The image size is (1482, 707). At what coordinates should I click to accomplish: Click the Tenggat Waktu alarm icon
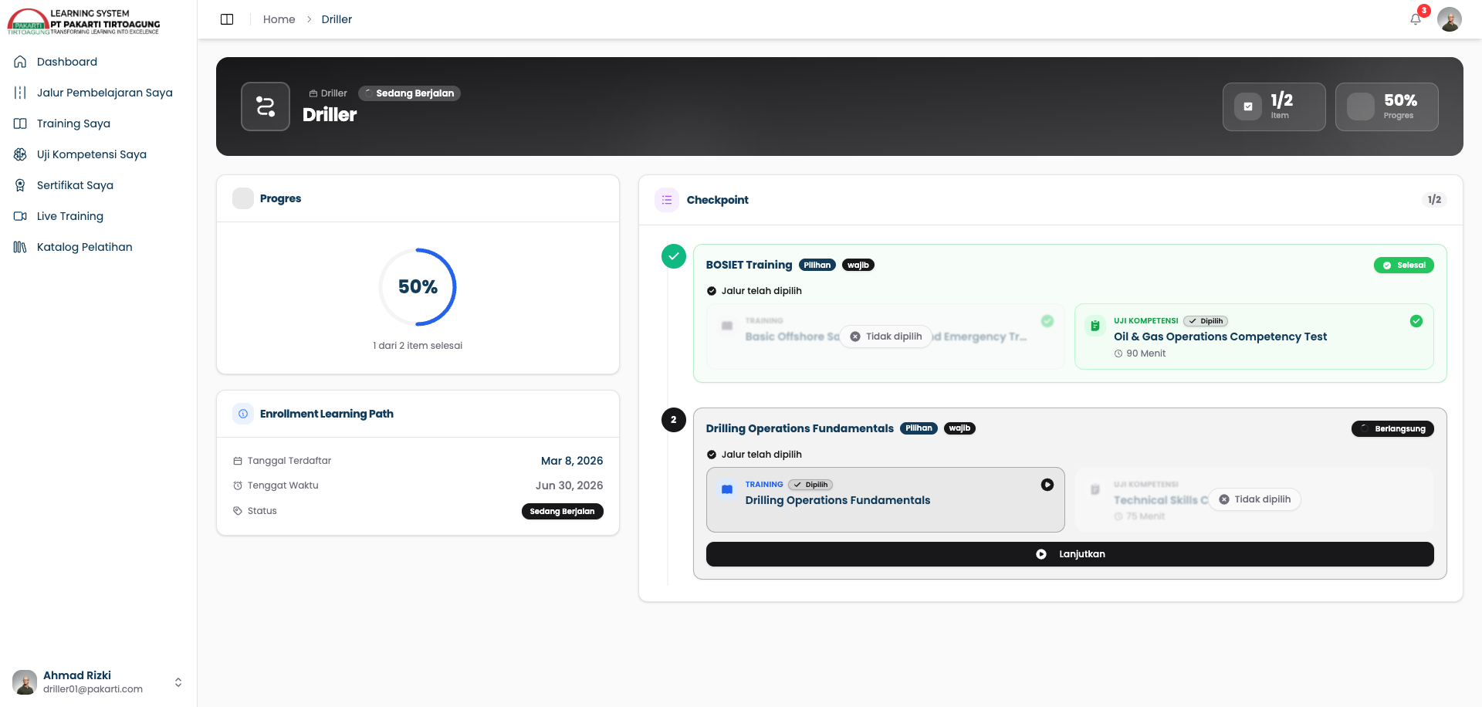point(238,485)
